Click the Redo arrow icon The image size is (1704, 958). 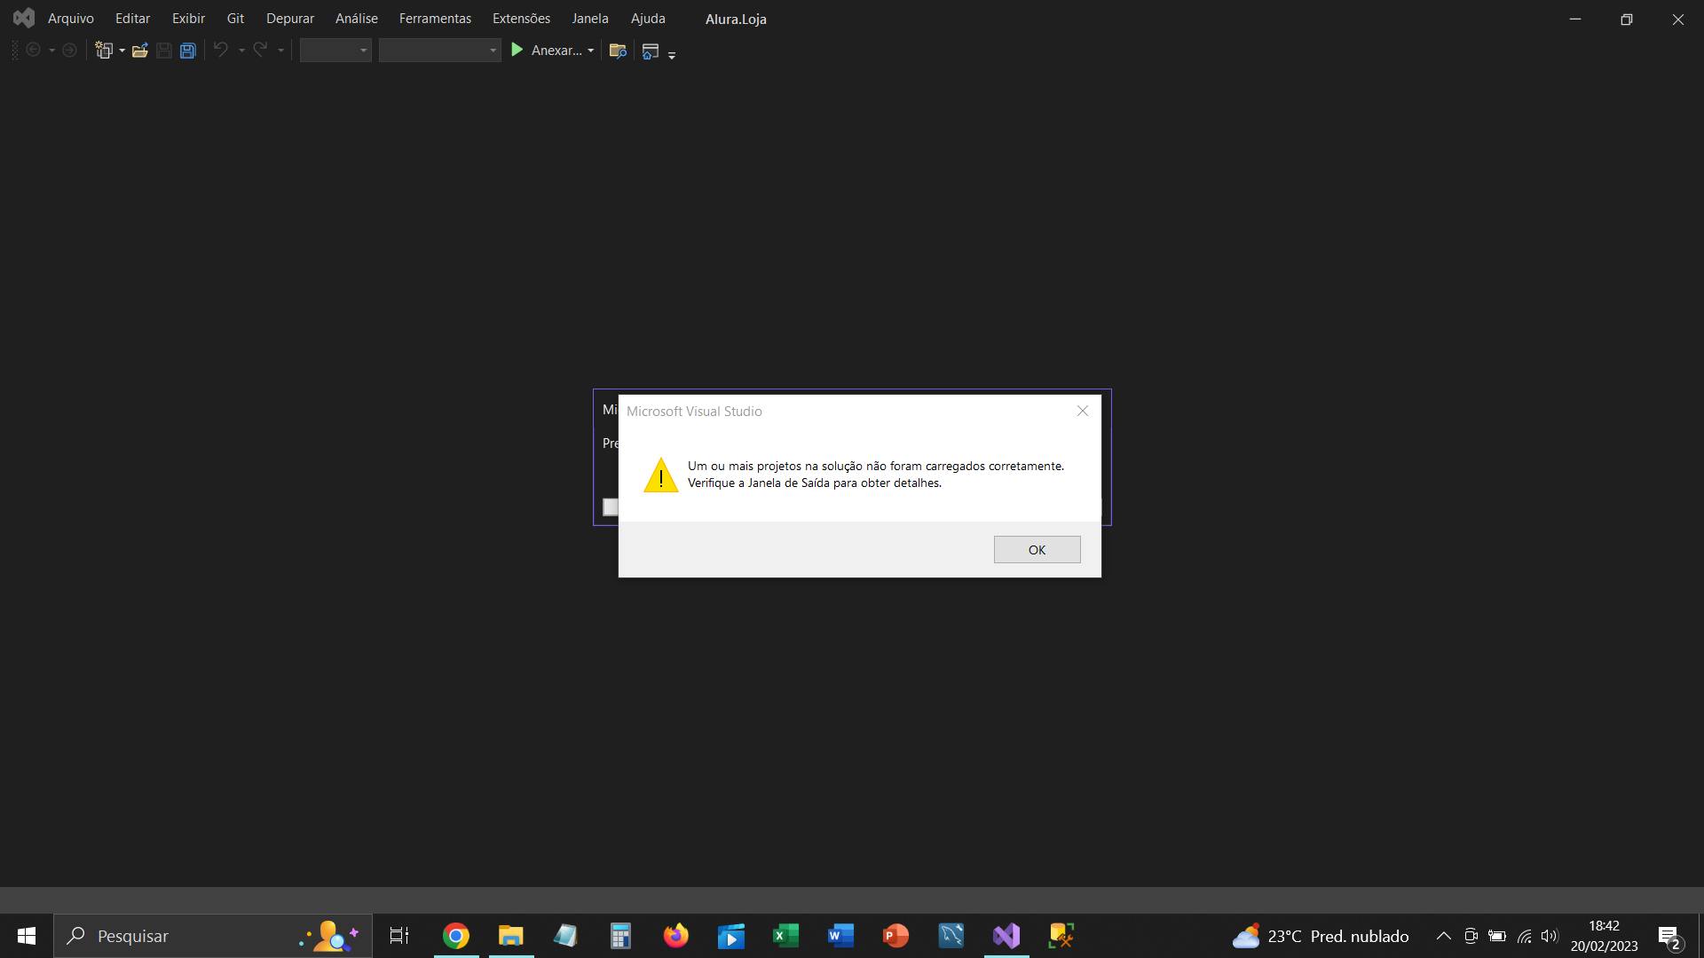click(x=260, y=51)
